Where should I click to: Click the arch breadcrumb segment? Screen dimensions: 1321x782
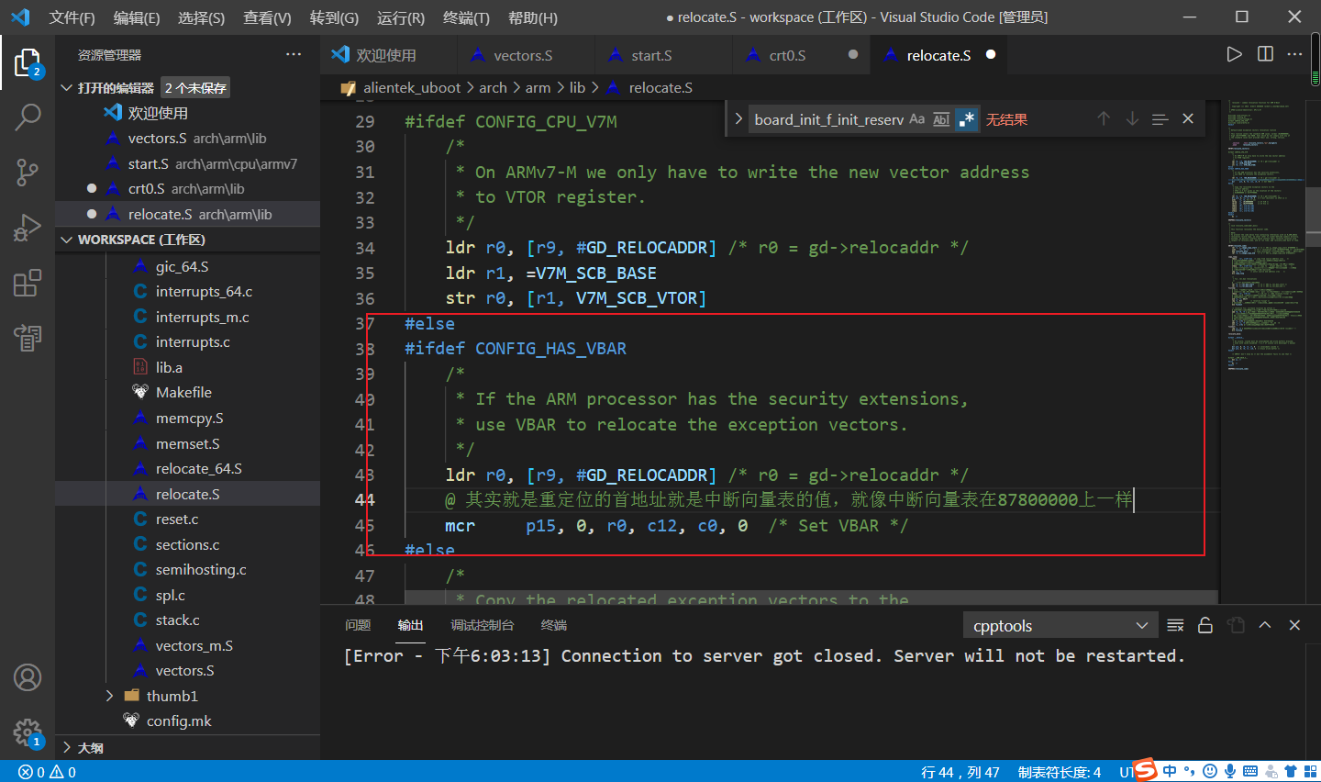pyautogui.click(x=493, y=87)
